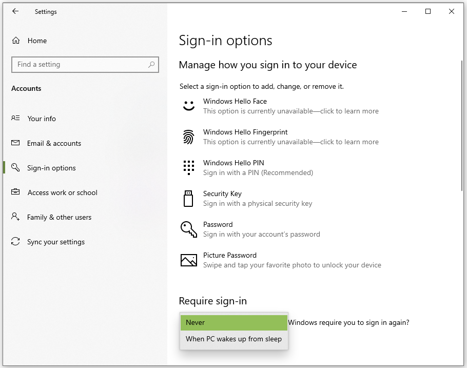
Task: Click the Sign-in options key icon in the sidebar
Action: pos(15,167)
